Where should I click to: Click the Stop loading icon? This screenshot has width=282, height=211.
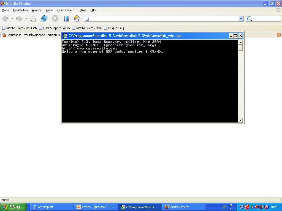(x=55, y=18)
